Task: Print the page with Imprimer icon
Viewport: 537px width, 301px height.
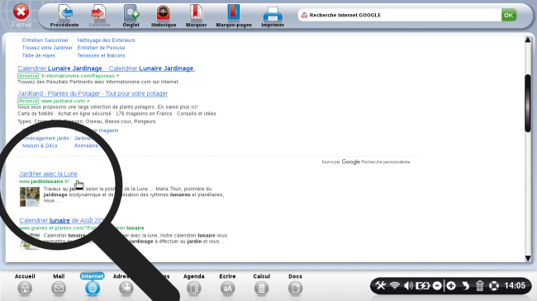Action: [x=273, y=14]
